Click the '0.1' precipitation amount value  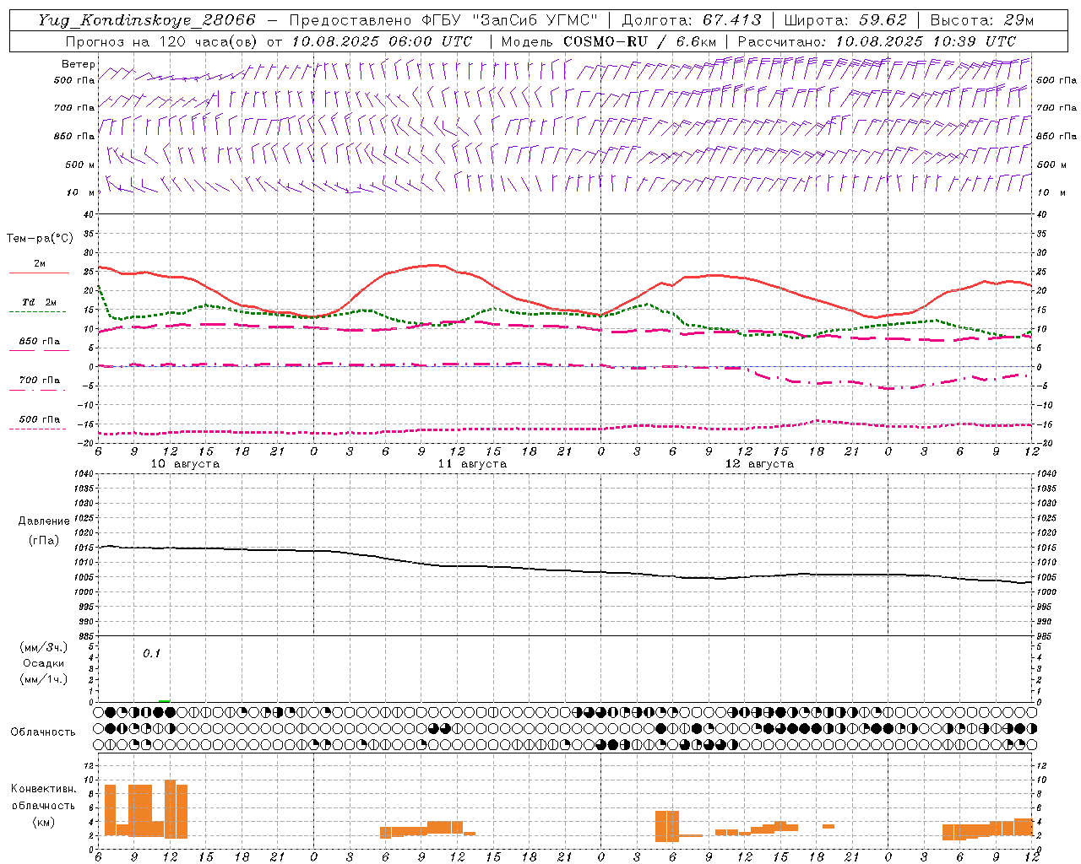(x=151, y=654)
